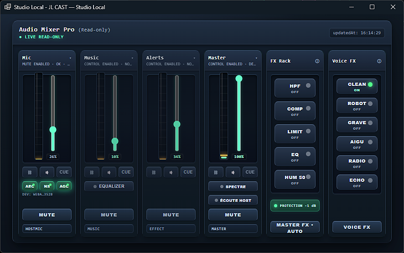
Task: Turn on the COMP effect
Action: pos(295,111)
